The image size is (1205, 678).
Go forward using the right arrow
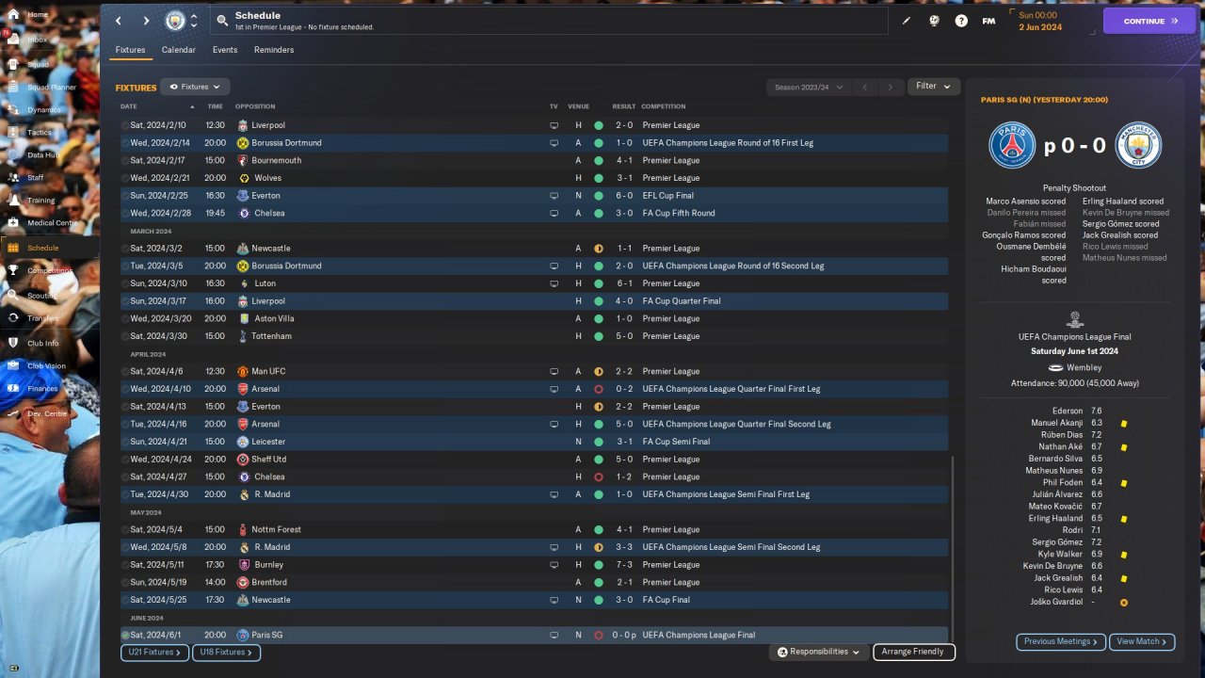(x=146, y=21)
